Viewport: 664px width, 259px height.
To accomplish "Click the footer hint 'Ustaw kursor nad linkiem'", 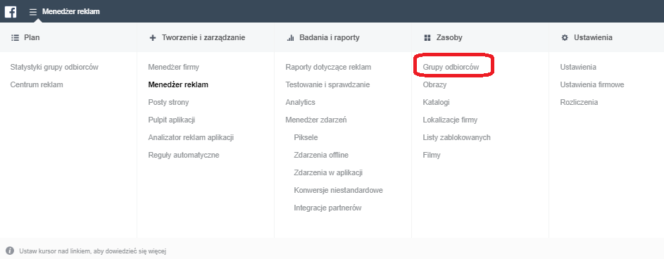I will point(92,251).
